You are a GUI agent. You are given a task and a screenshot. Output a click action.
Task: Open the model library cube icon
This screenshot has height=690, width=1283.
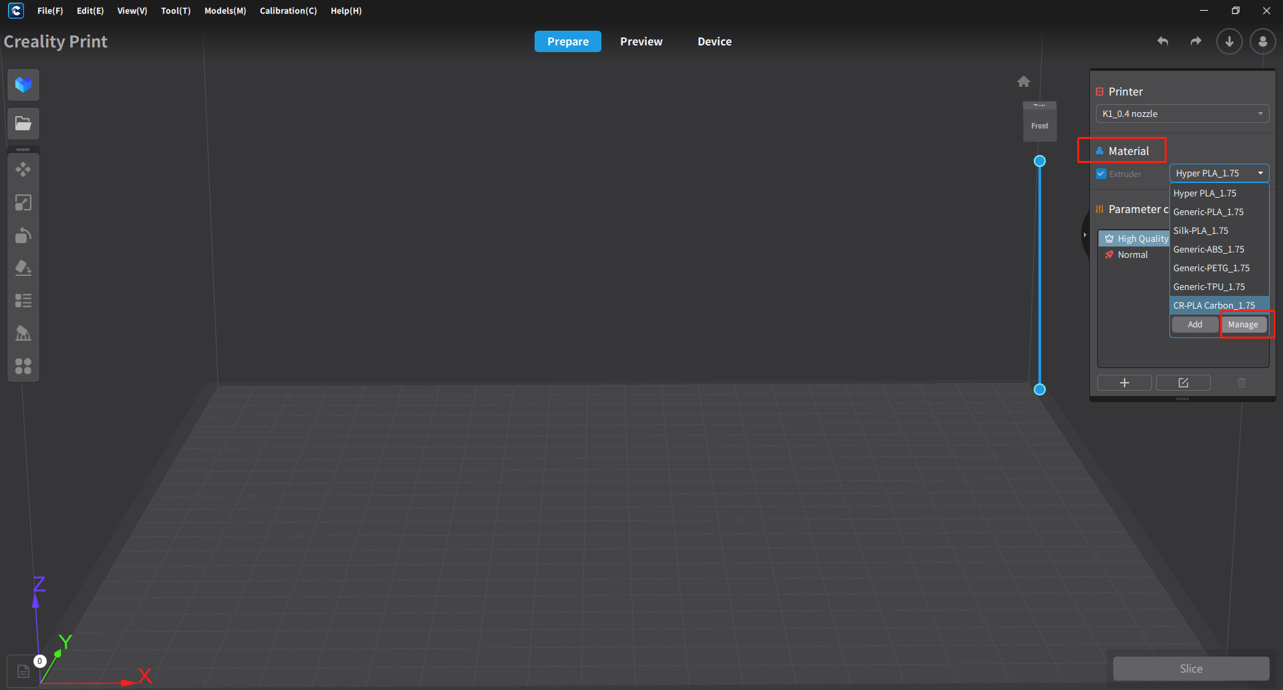[x=23, y=85]
